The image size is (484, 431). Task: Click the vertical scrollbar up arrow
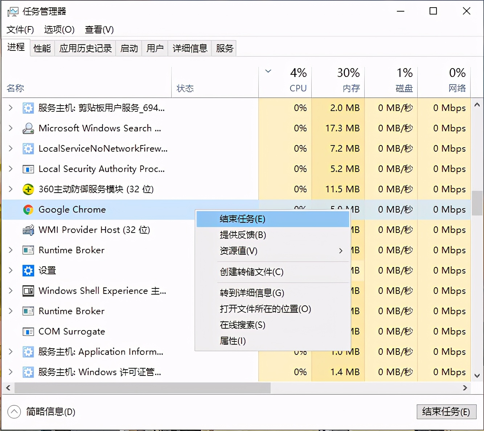coord(477,104)
